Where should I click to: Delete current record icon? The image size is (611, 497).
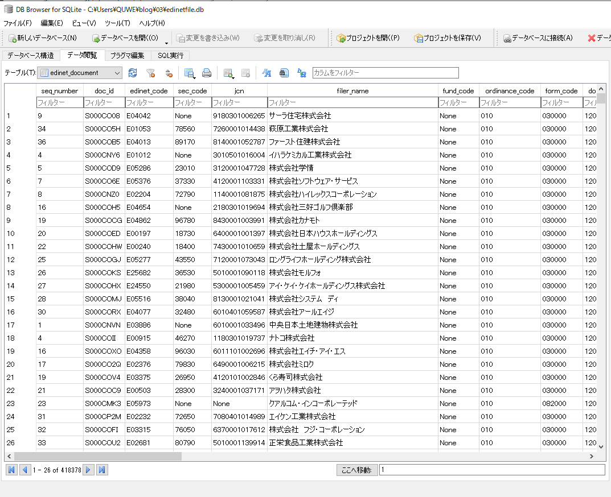pyautogui.click(x=245, y=73)
